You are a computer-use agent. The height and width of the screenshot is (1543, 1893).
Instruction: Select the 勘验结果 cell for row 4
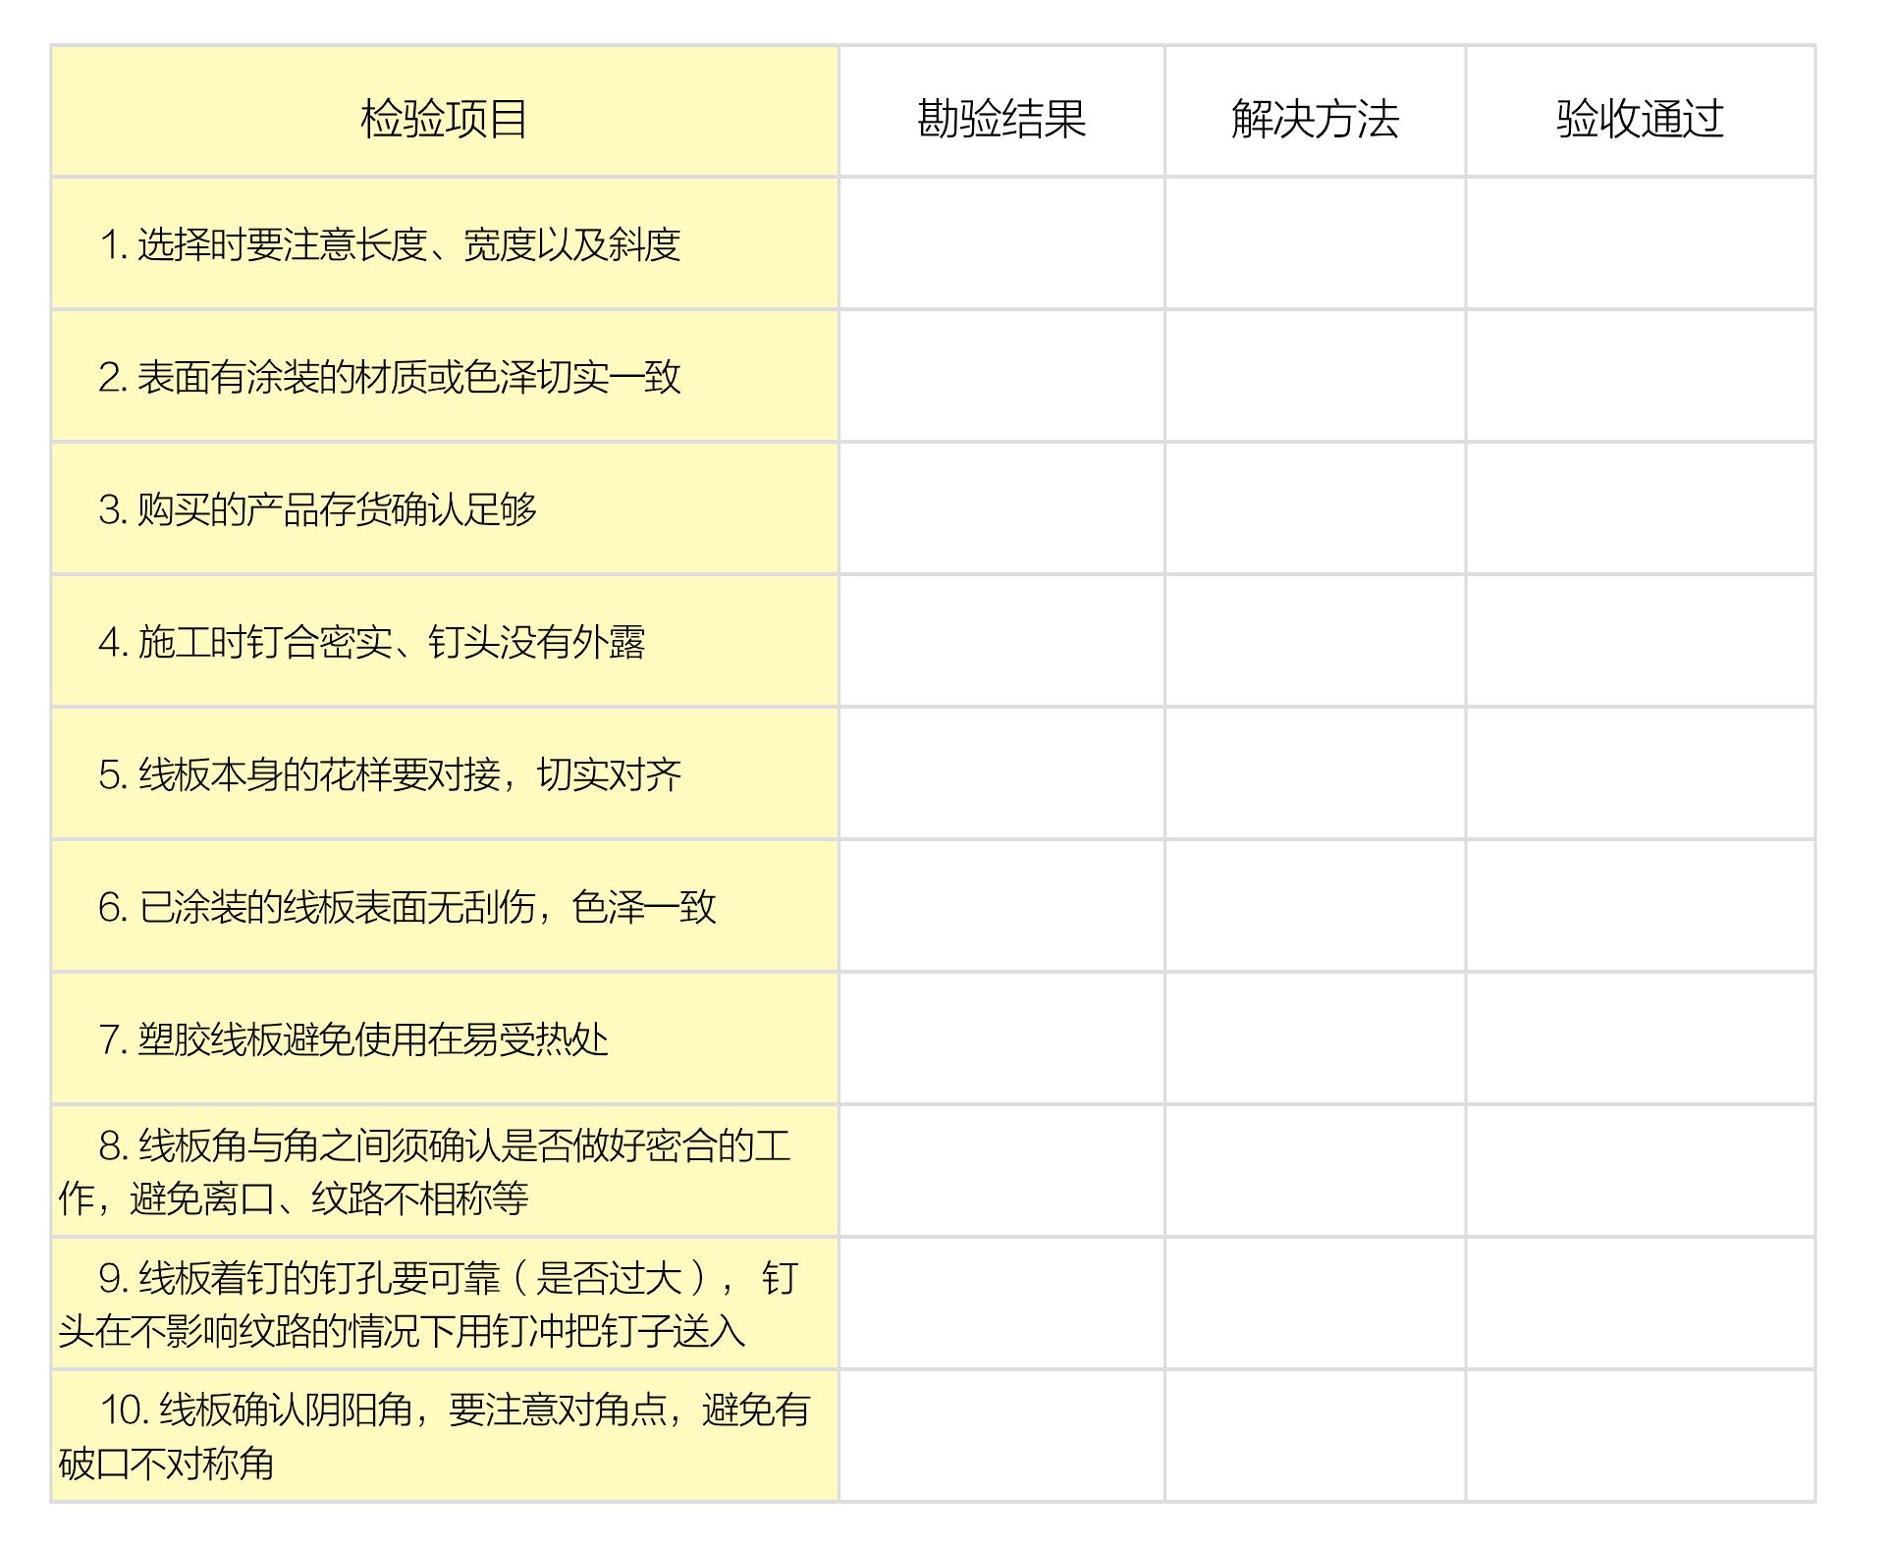click(x=1001, y=641)
